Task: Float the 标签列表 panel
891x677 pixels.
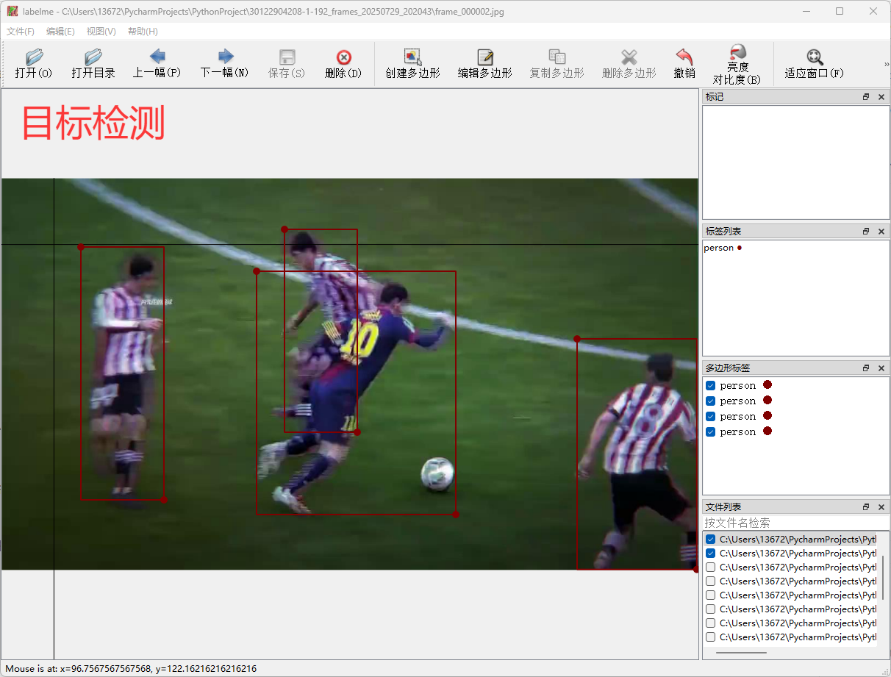Action: pyautogui.click(x=866, y=232)
